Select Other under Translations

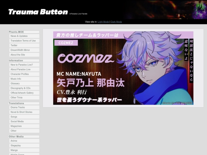24,131
